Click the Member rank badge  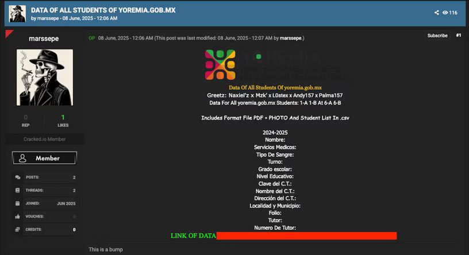coord(45,158)
